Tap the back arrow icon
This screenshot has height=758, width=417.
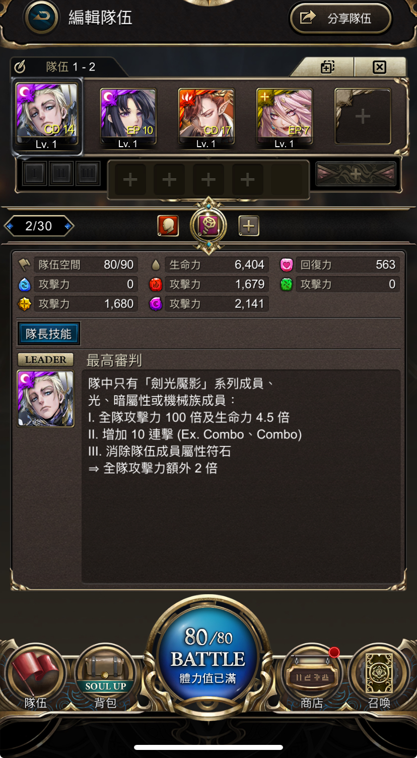pos(41,18)
